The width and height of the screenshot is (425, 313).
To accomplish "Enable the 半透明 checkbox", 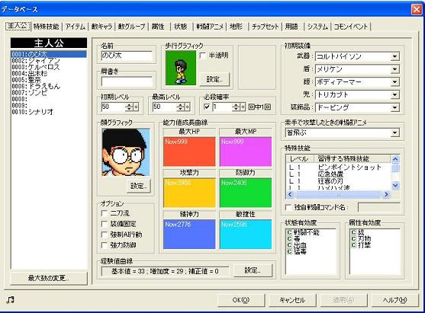I will click(203, 56).
